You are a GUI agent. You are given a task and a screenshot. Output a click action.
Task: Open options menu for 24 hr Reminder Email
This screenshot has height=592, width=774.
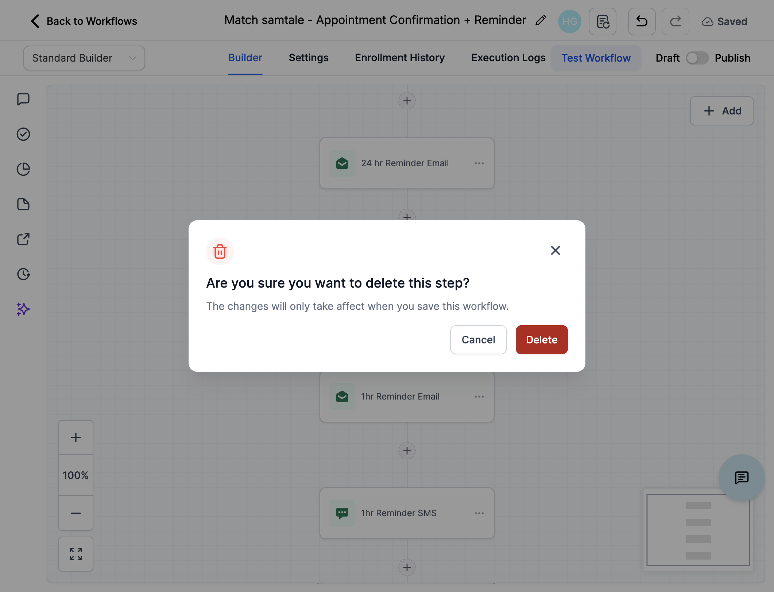479,163
